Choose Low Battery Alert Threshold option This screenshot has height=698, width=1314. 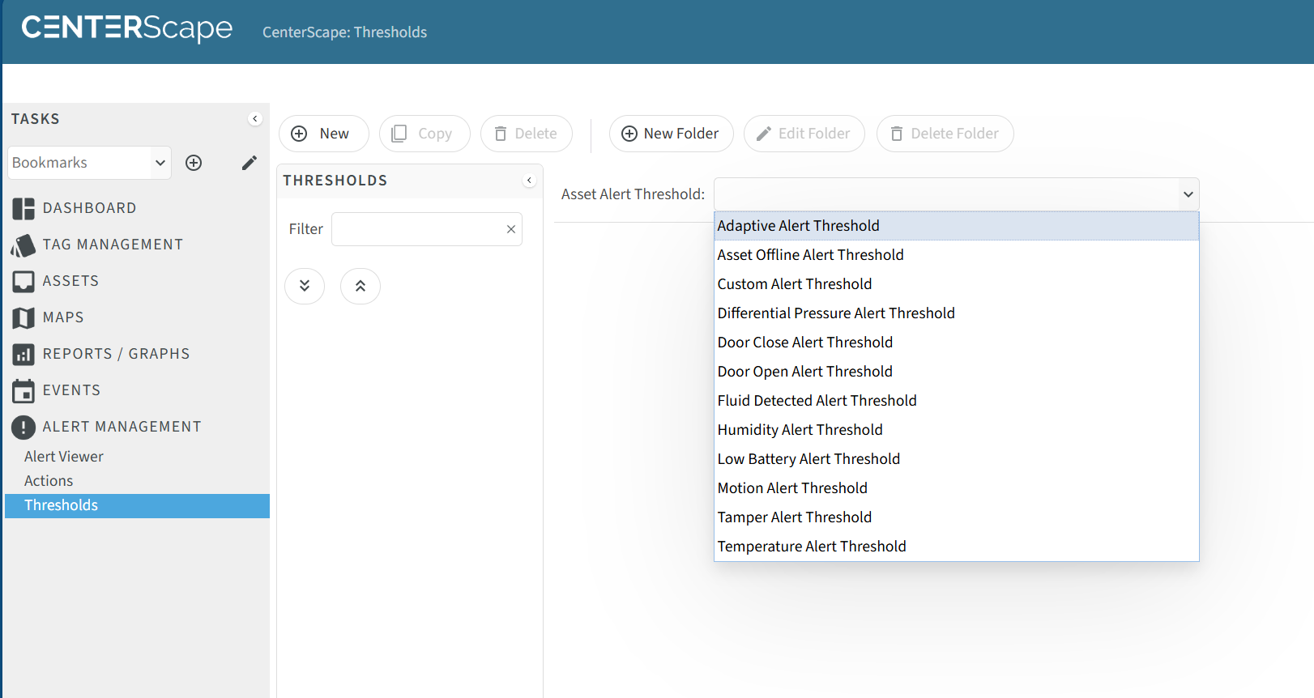pos(808,459)
